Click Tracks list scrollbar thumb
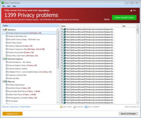The width and height of the screenshot is (141, 118). coord(58,50)
